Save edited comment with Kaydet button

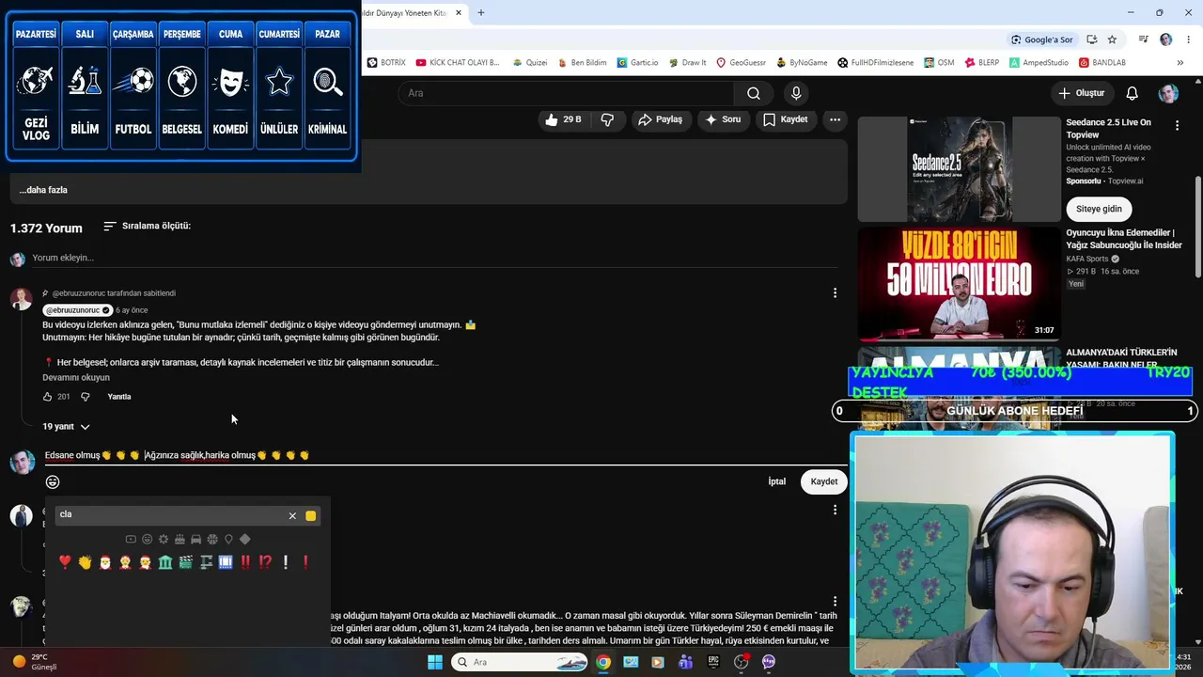824,481
